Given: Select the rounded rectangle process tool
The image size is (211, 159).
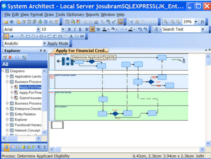Looking at the screenshot, I should pyautogui.click(x=28, y=36).
